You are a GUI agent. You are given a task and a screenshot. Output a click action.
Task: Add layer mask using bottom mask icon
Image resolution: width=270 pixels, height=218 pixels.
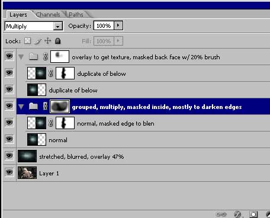click(253, 214)
